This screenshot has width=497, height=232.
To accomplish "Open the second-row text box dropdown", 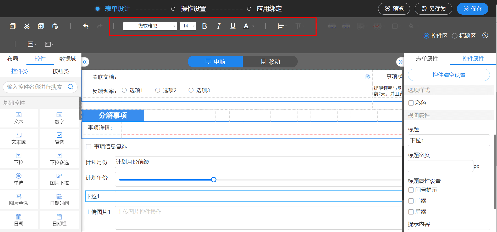I will [x=49, y=44].
